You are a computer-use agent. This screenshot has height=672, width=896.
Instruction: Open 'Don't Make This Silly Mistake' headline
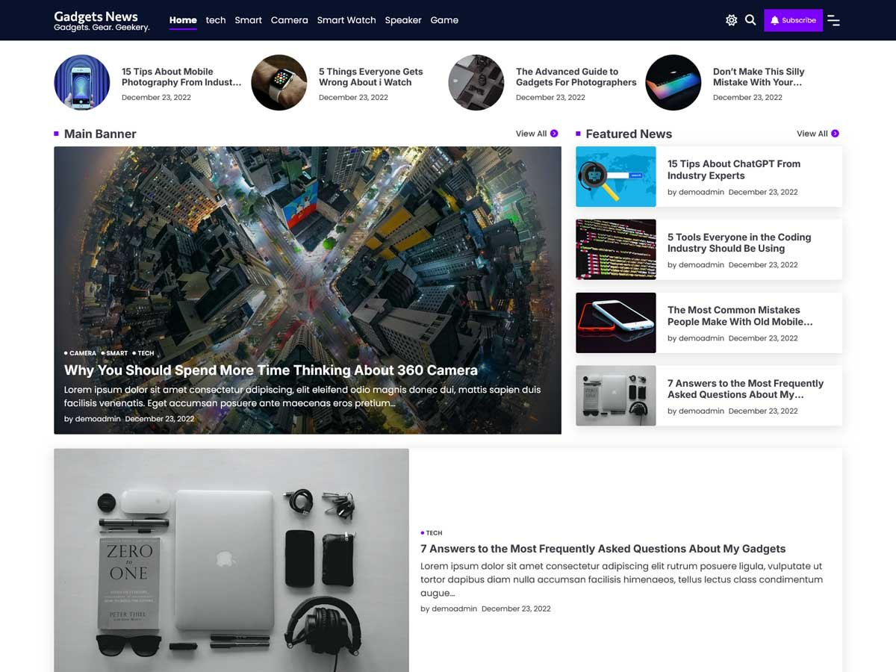[x=759, y=77]
